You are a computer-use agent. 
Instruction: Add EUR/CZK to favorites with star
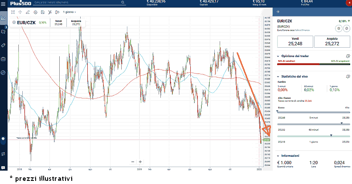339,28
